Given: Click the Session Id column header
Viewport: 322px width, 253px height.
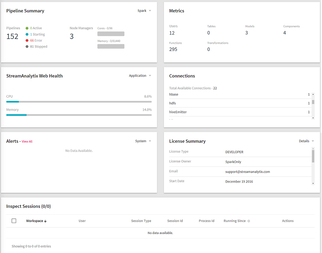Looking at the screenshot, I should coord(175,221).
